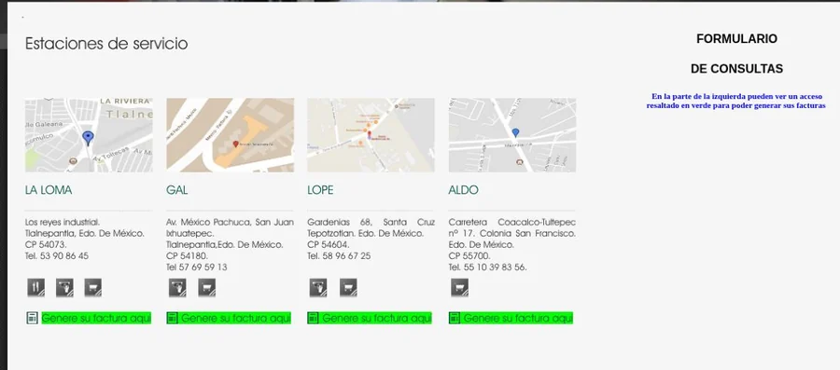The image size is (840, 370).
Task: Open 'Genere su factura aquí' for LOPE
Action: pos(377,318)
